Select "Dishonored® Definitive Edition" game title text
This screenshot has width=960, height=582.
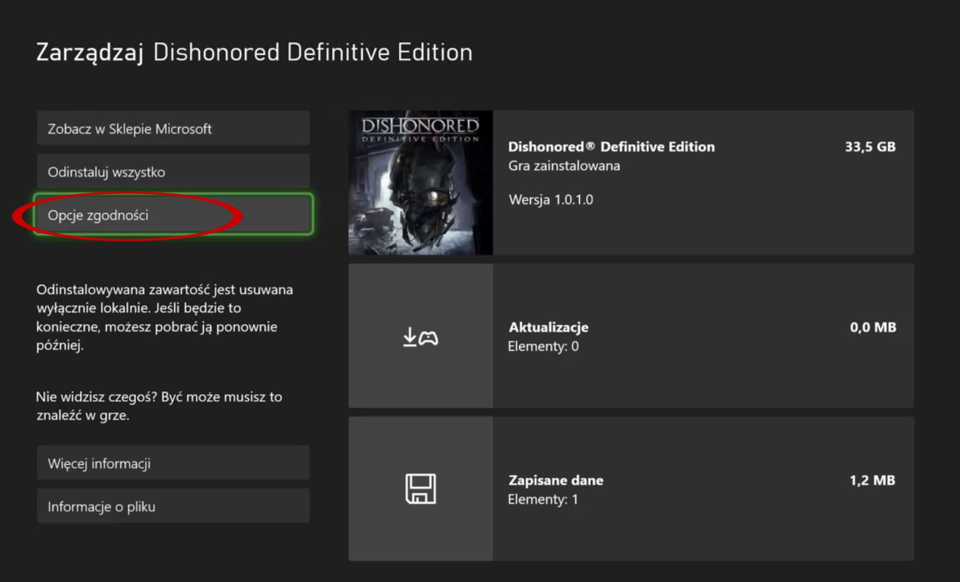coord(611,147)
